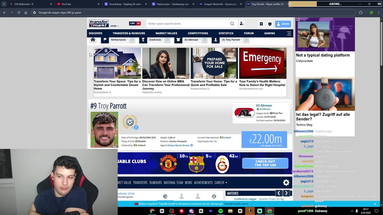Expand the CAREER dropdown tab
This screenshot has width=383, height=215.
[221, 182]
